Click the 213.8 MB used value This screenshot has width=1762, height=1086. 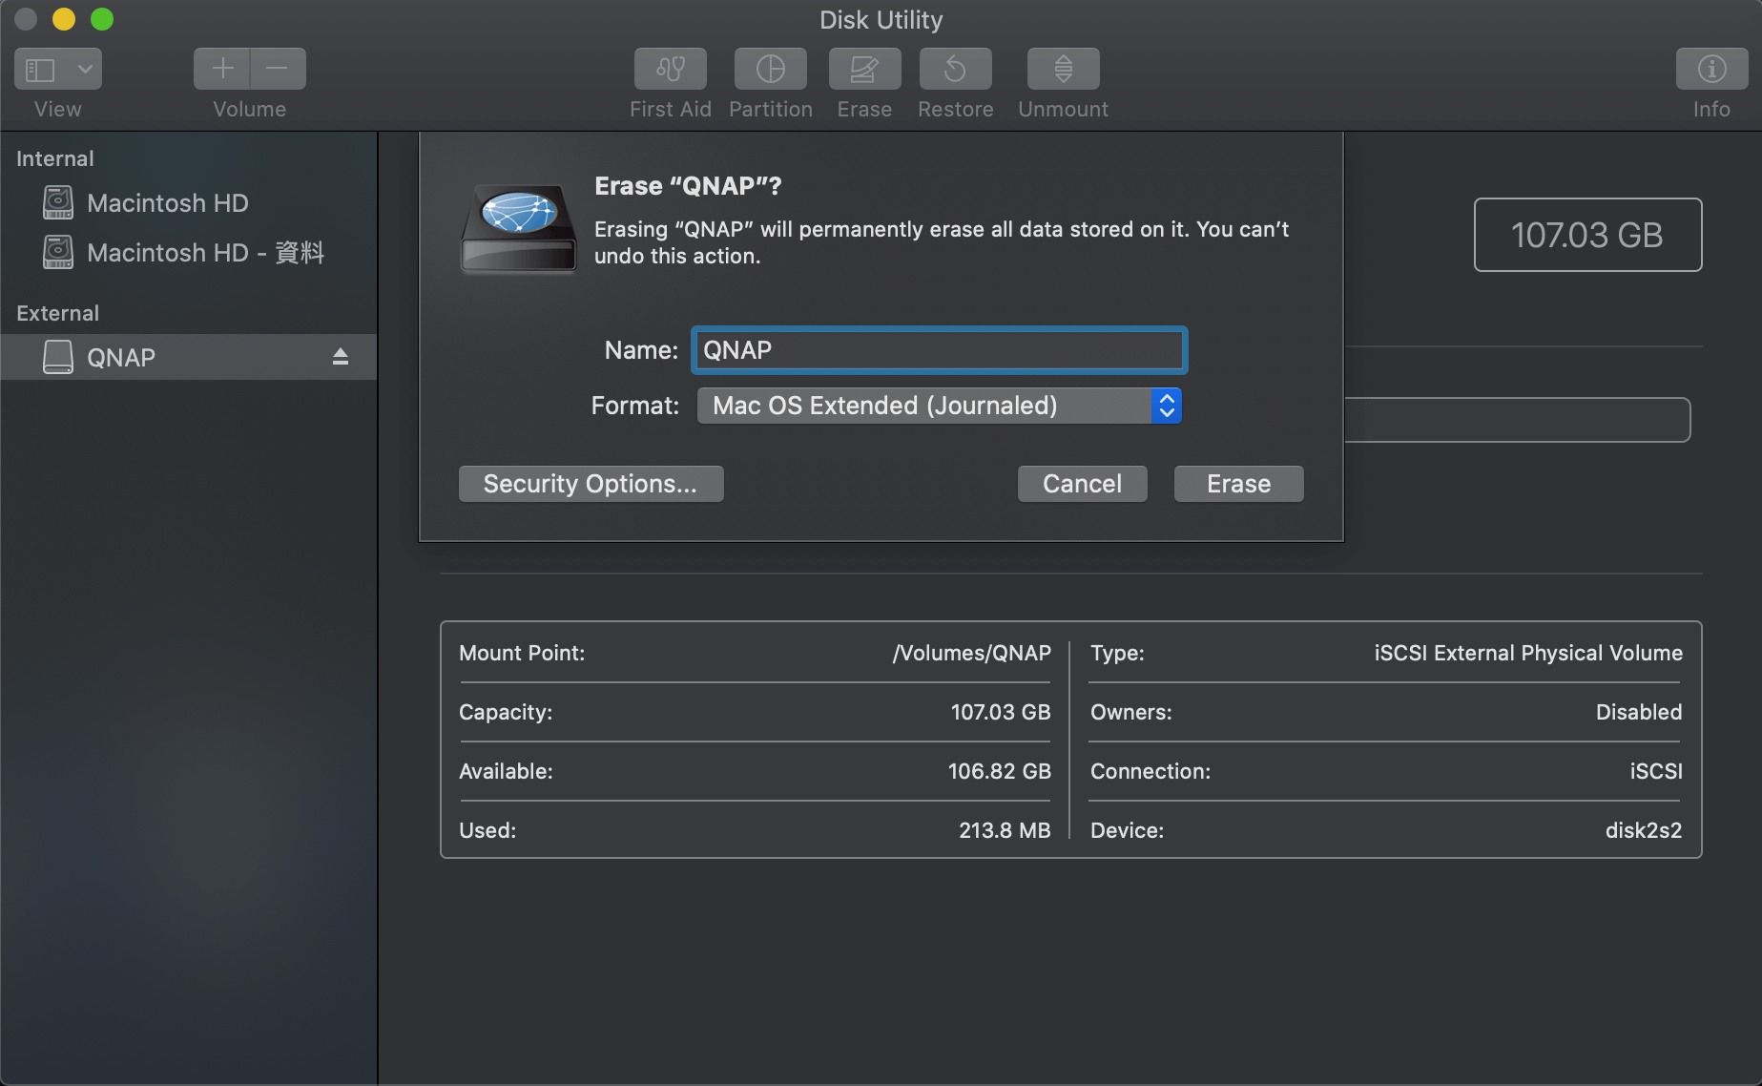[x=1005, y=830]
